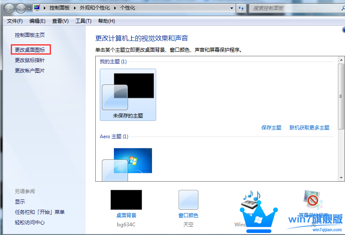Screen dimensions: 345x235
Task: Click the Back navigation arrow button
Action: 9,9
